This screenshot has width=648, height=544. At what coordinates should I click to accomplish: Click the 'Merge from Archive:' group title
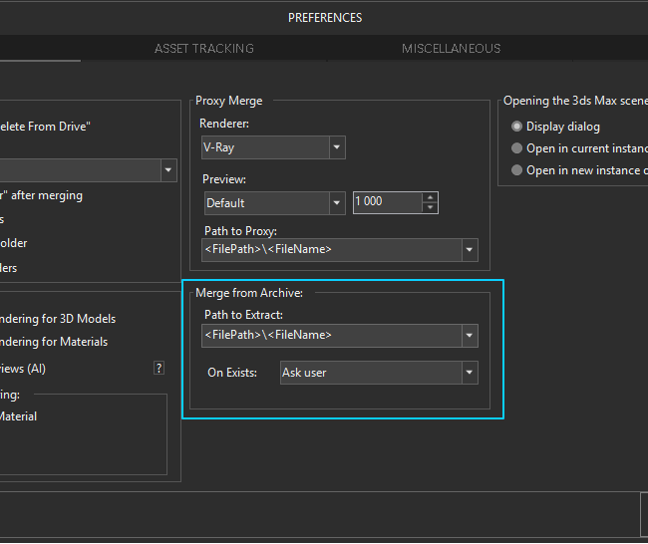[x=249, y=293]
